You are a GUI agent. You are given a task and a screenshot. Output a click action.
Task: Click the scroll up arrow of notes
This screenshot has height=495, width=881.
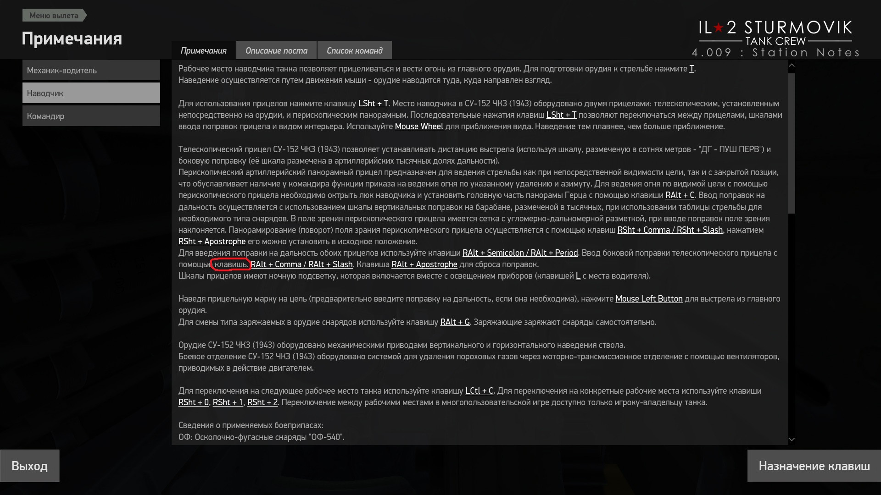(792, 66)
